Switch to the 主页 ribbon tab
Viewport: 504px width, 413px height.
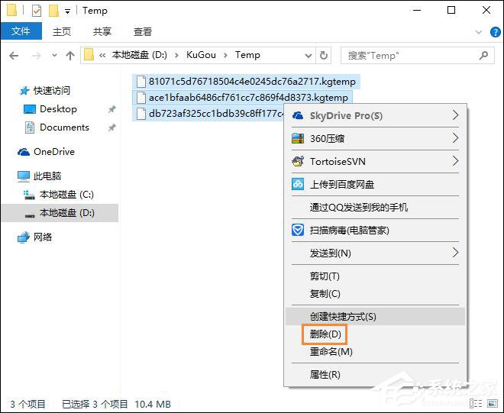62,31
